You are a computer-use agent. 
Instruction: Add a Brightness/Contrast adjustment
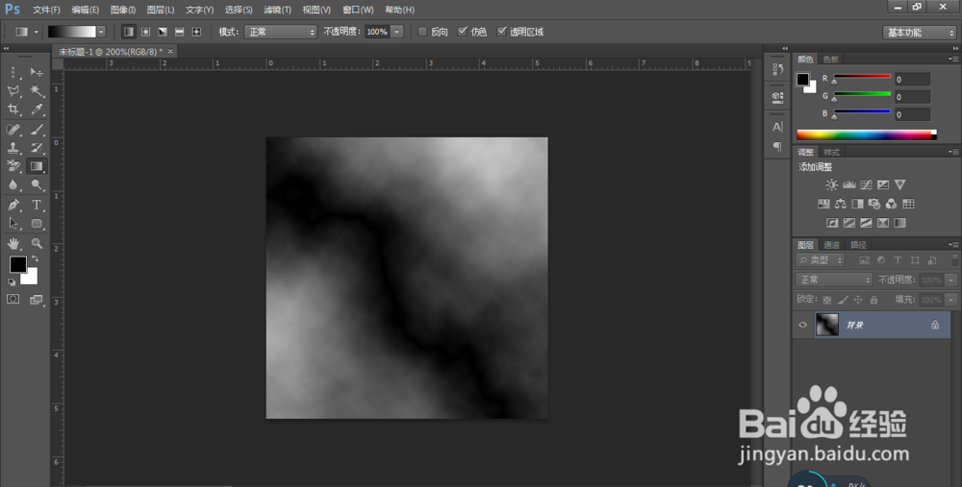pyautogui.click(x=831, y=184)
